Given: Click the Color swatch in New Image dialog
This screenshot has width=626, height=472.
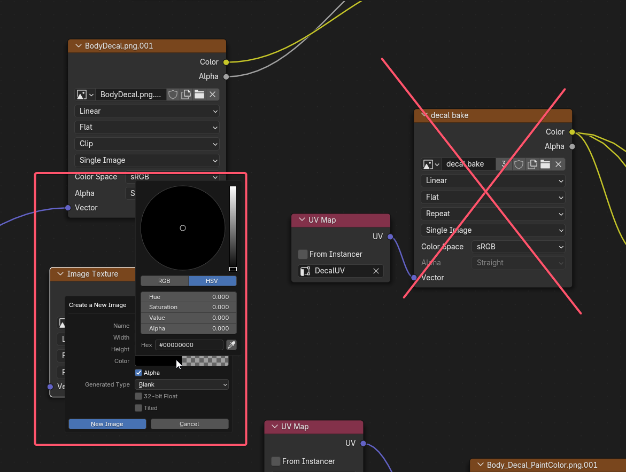Looking at the screenshot, I should [182, 361].
